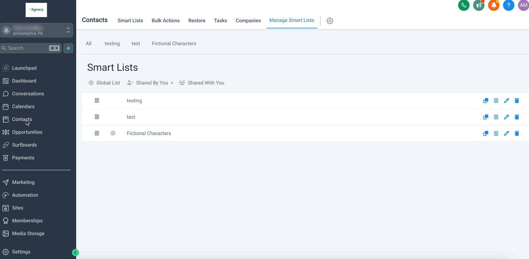Viewport: 529px width, 259px height.
Task: Open Calendars in the sidebar
Action: click(23, 106)
